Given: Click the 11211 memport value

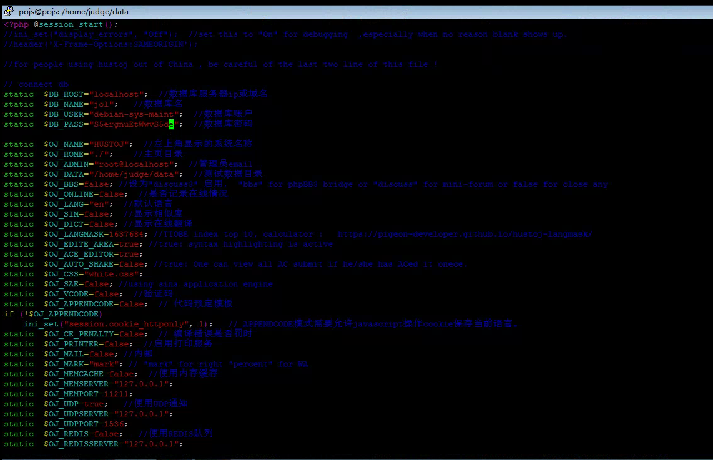Looking at the screenshot, I should (x=116, y=394).
